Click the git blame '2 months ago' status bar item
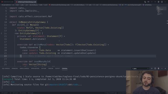The image size is (168, 94). click(x=111, y=93)
